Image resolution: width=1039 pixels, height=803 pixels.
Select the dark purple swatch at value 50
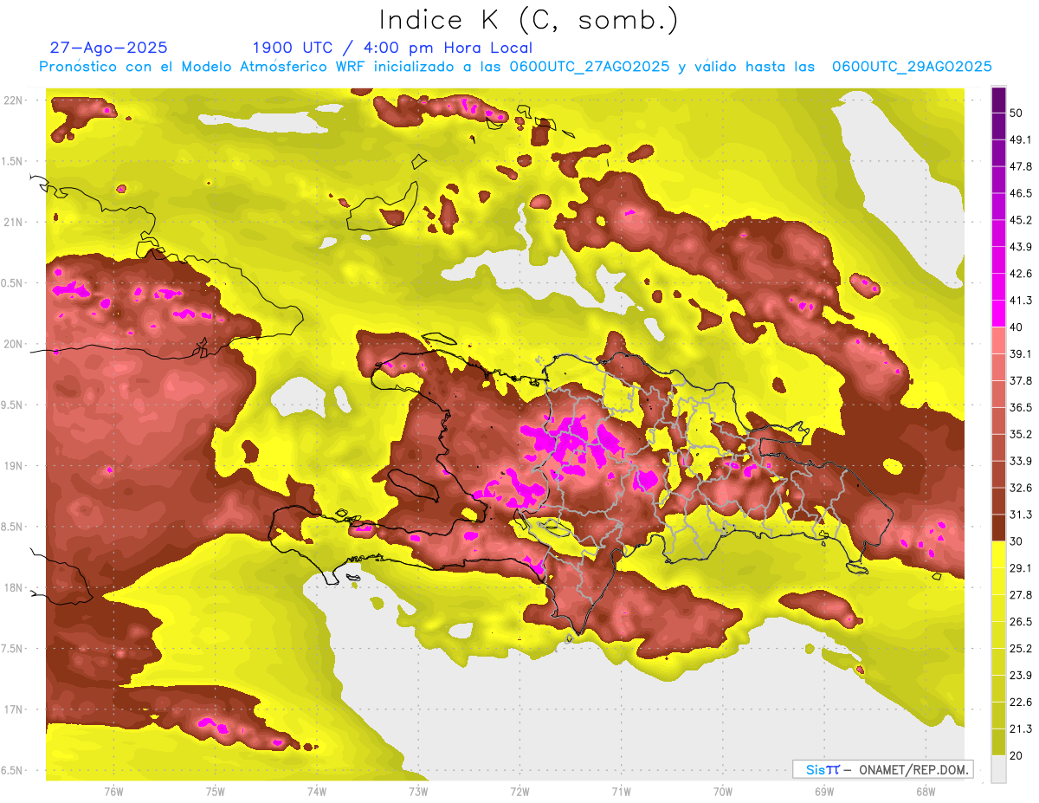point(998,100)
